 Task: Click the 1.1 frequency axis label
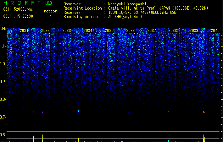click(3, 46)
